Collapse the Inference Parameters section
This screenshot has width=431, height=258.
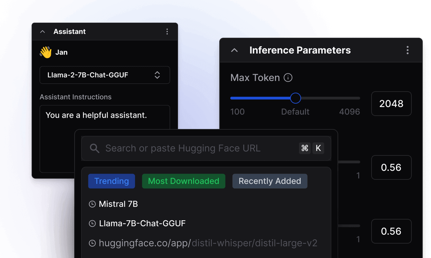tap(234, 50)
